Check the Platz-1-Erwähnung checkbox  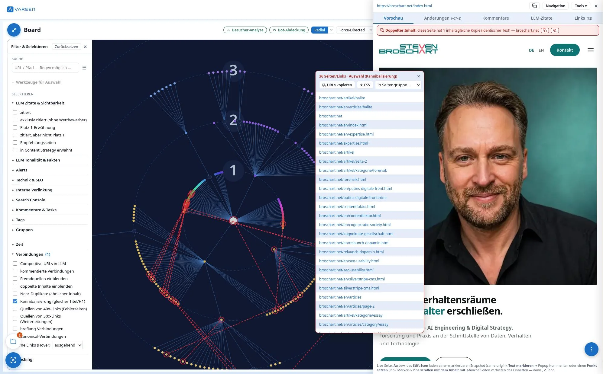pyautogui.click(x=15, y=127)
